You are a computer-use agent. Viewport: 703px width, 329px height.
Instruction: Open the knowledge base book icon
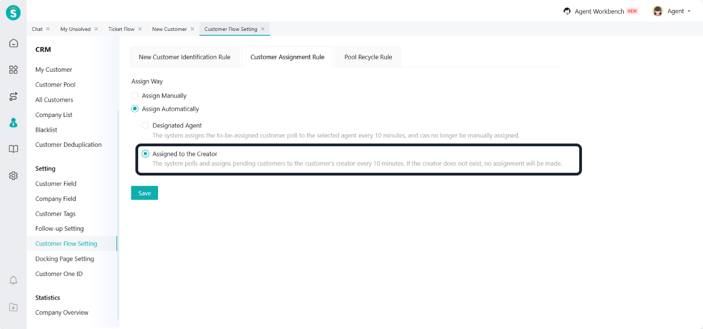13,149
